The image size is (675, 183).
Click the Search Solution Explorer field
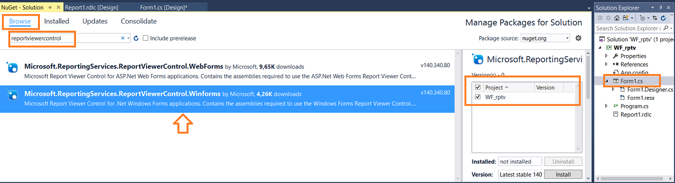628,28
